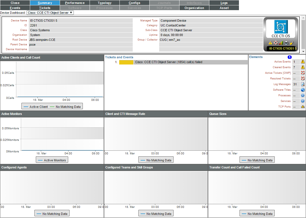
Task: Toggle No Matching Data legend under Transfer Count chart
Action: click(x=257, y=214)
